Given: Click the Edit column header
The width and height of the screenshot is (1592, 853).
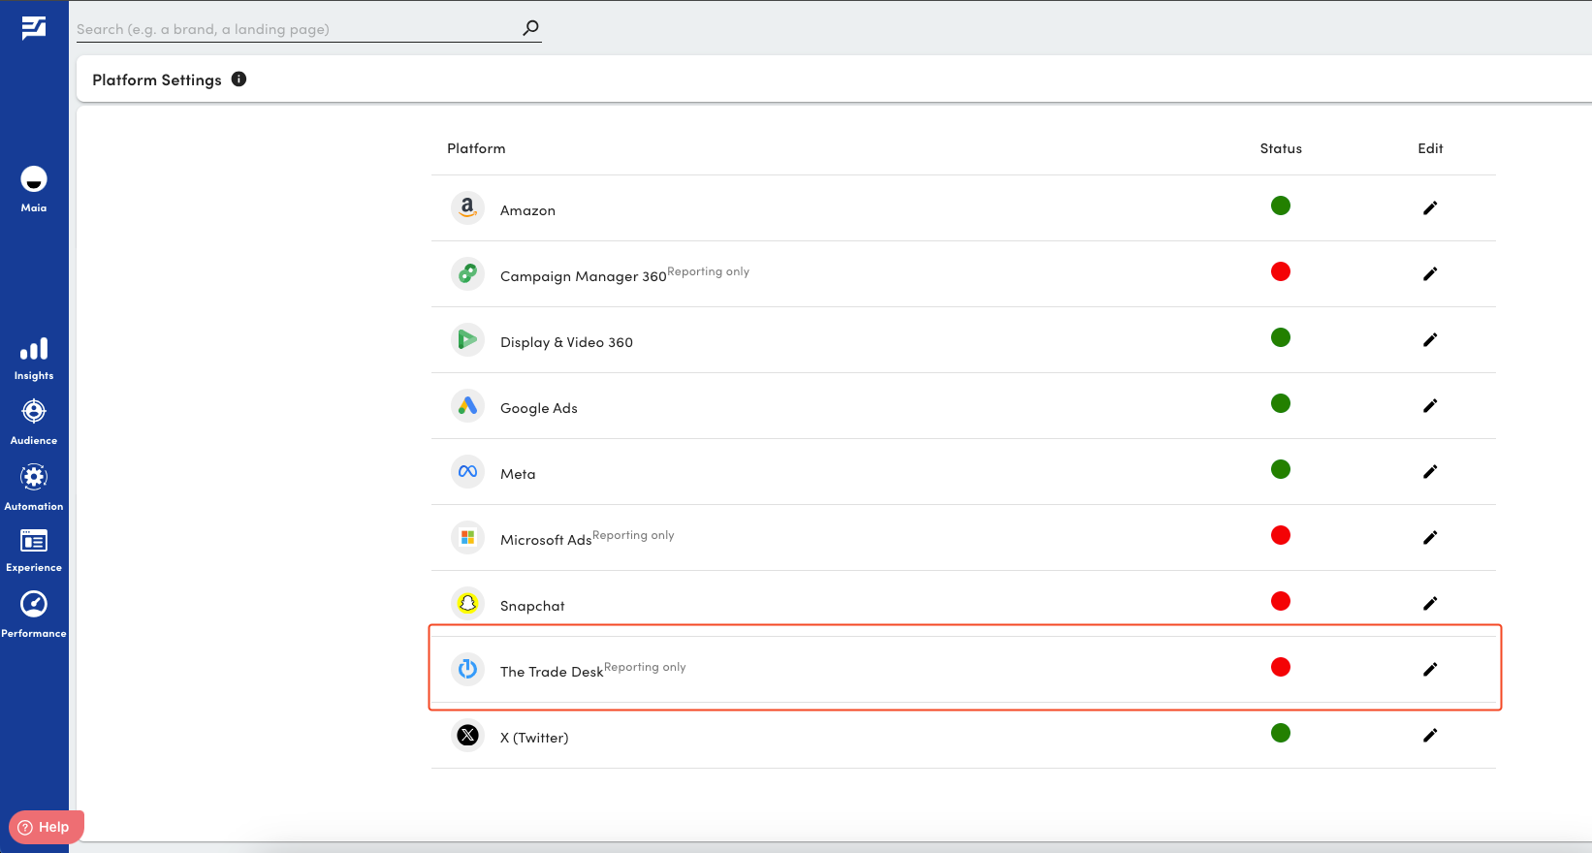Looking at the screenshot, I should click(1430, 148).
